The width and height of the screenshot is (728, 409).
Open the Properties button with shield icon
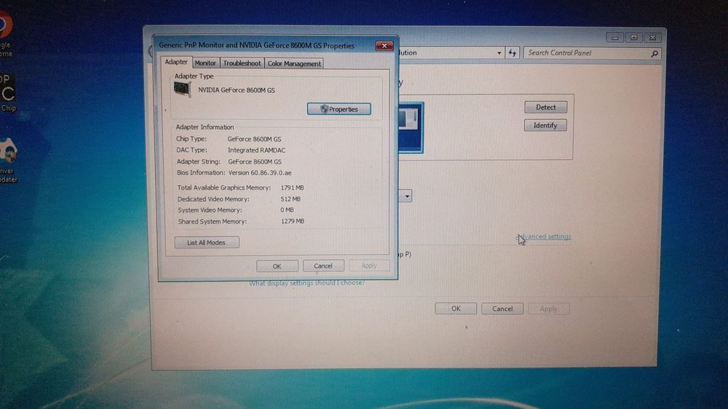[339, 109]
